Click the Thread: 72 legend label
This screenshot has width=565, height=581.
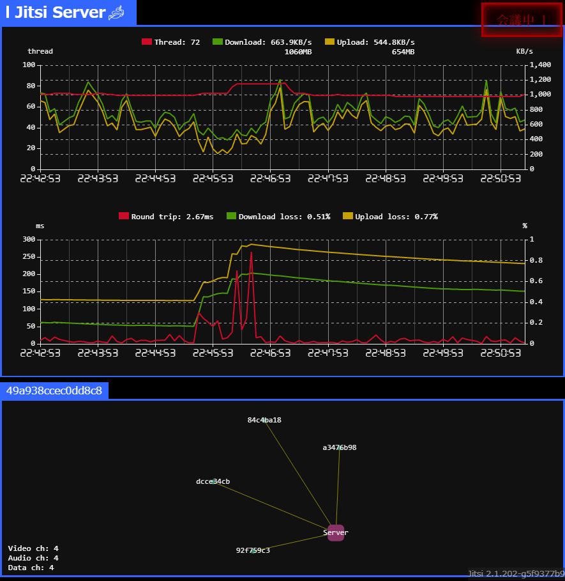[x=177, y=42]
